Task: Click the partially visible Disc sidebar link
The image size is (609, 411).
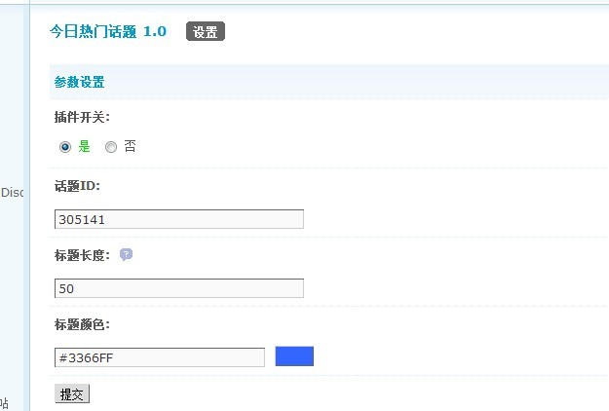Action: [12, 193]
